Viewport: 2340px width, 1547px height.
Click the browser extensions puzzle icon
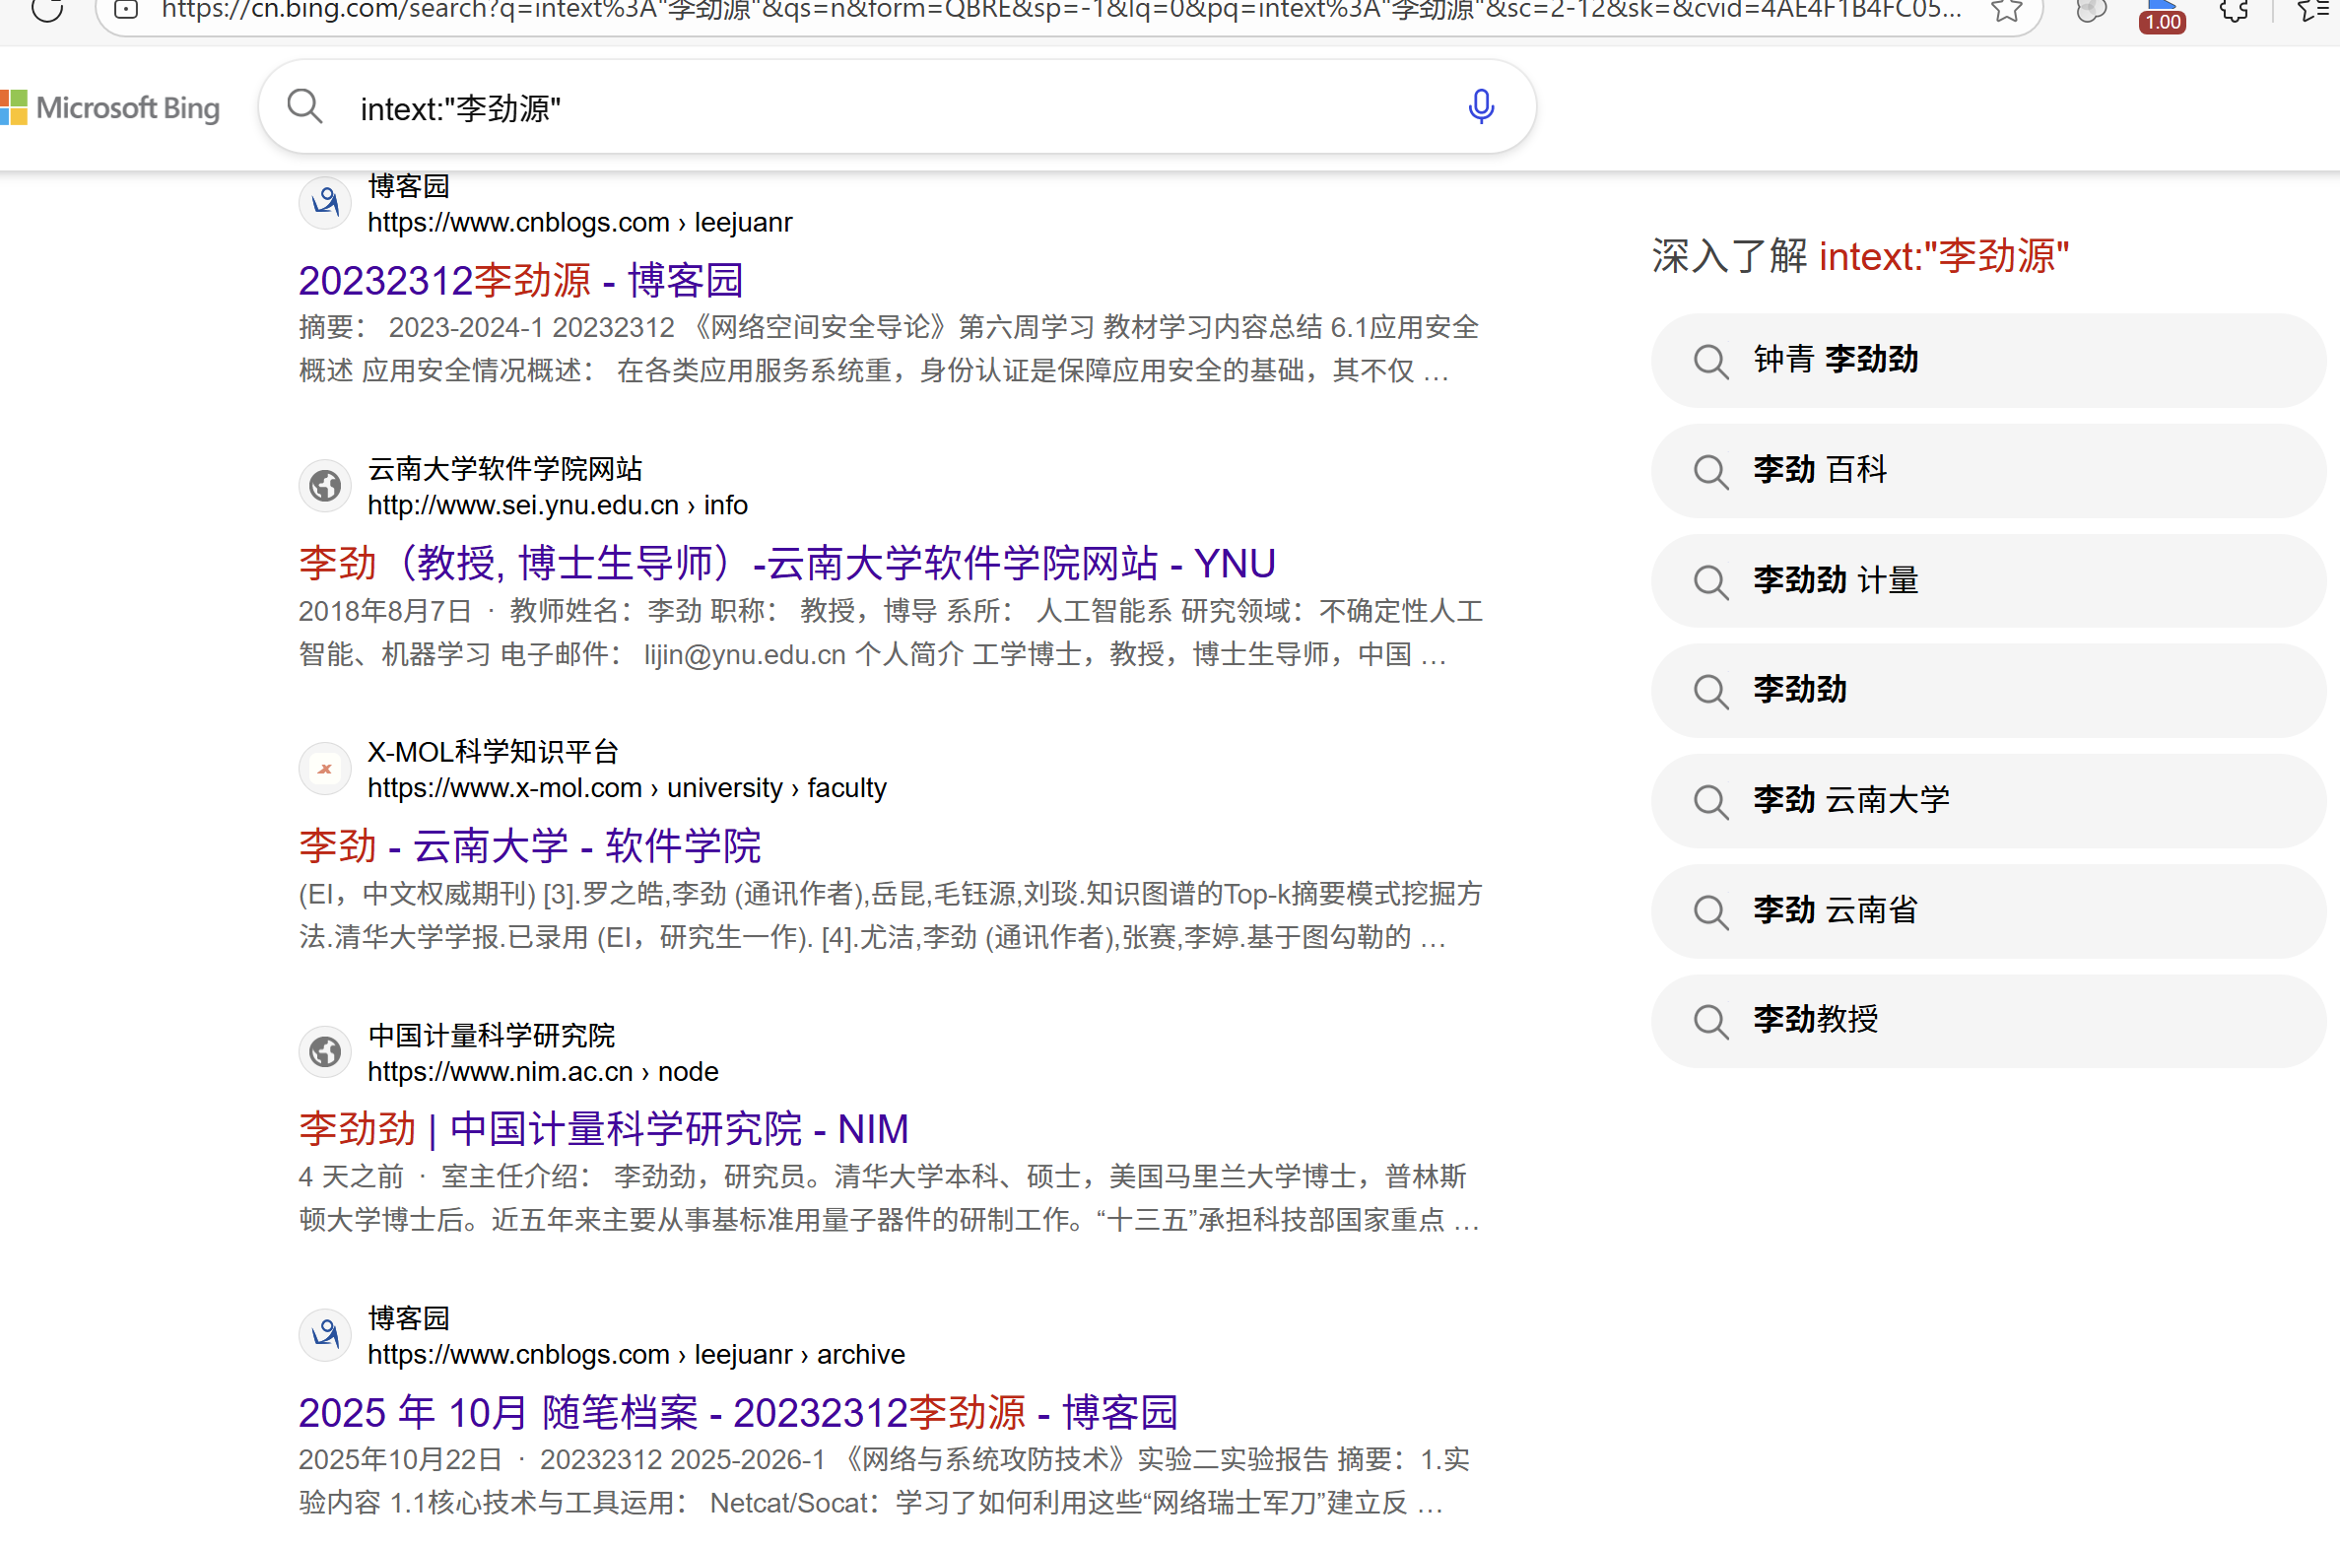pos(2235,11)
